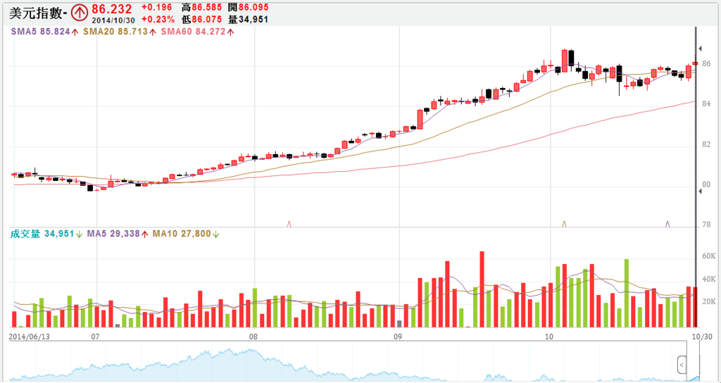Click the navigator handle with the < arrow

coord(682,365)
